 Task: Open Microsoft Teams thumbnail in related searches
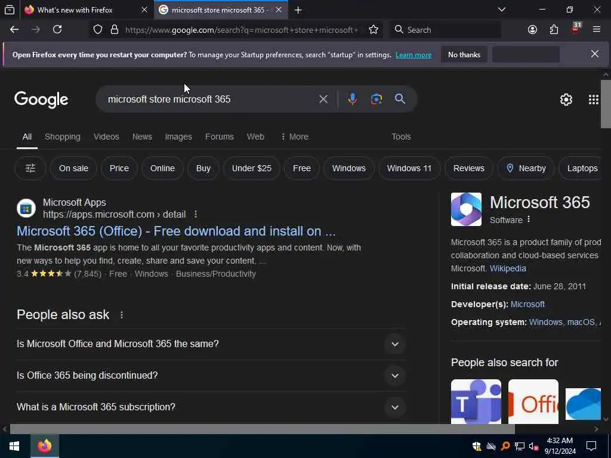tap(476, 401)
